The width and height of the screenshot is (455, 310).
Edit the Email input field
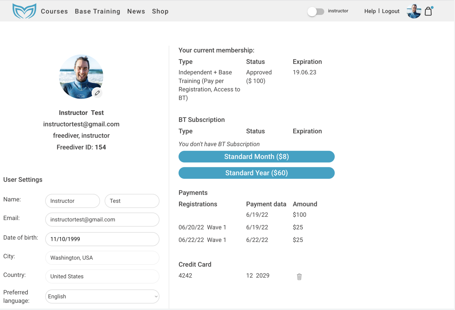(x=102, y=219)
